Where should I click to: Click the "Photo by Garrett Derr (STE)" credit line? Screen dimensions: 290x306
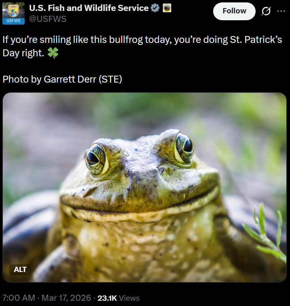[62, 79]
